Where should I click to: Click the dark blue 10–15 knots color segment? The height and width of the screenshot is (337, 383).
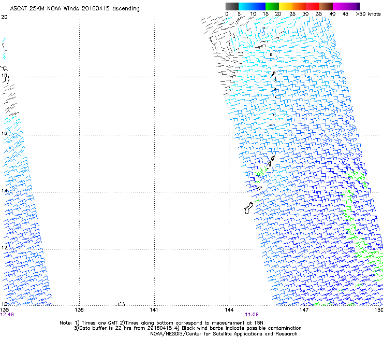[x=259, y=6]
